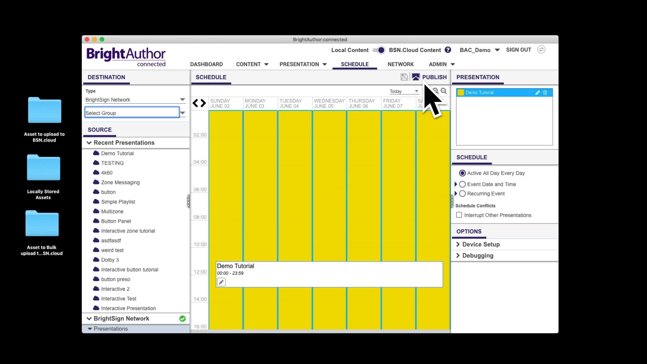647x364 pixels.
Task: Expand Recurring Event disclosure triangle
Action: 456,194
